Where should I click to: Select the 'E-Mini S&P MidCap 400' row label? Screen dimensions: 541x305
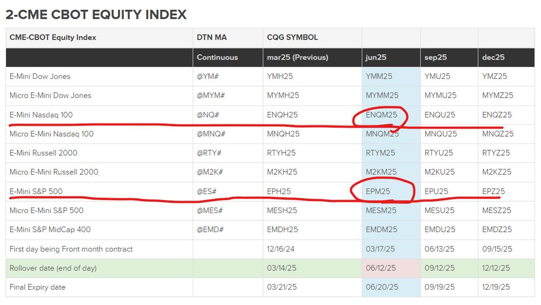tap(50, 229)
